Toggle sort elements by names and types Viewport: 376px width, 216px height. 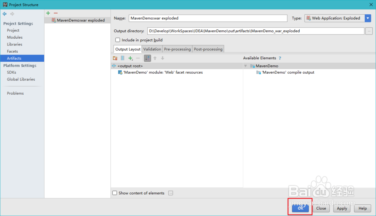click(x=147, y=58)
